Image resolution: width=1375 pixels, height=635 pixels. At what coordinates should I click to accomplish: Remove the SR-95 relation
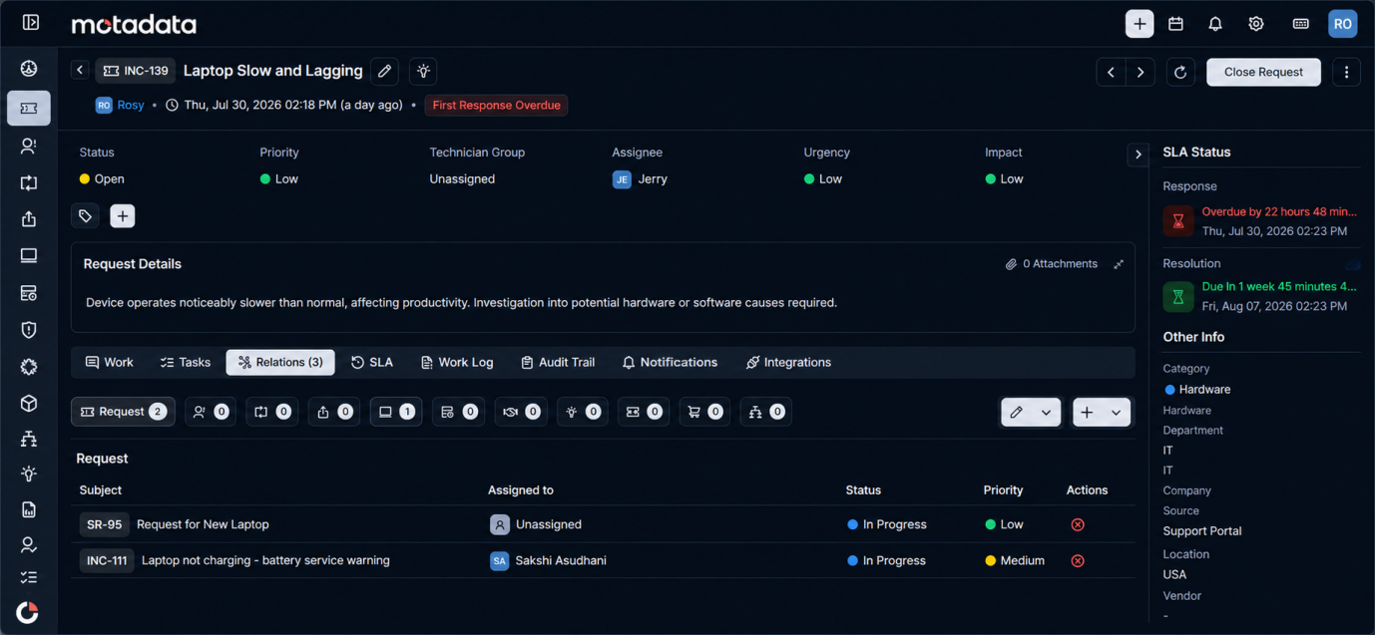pyautogui.click(x=1078, y=524)
